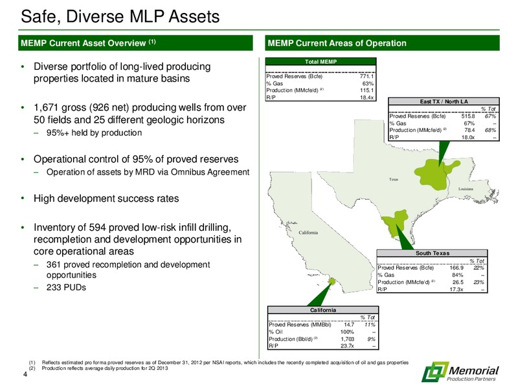The image size is (518, 388).
Task: Select the '361 proved recompletion and development' sub-bullet
Action: click(x=128, y=270)
